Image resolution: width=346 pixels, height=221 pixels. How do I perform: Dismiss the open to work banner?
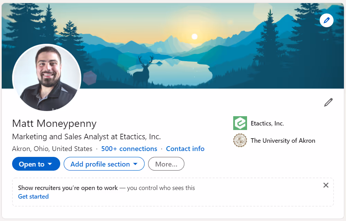click(x=326, y=185)
